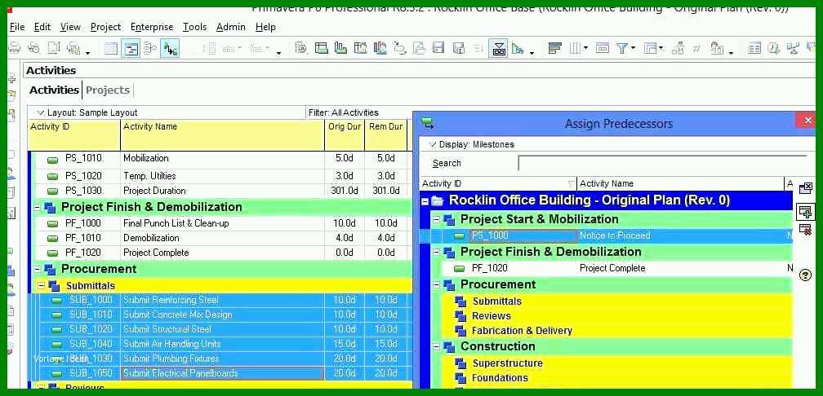Open the Page Setup toolbar icon

(x=54, y=49)
